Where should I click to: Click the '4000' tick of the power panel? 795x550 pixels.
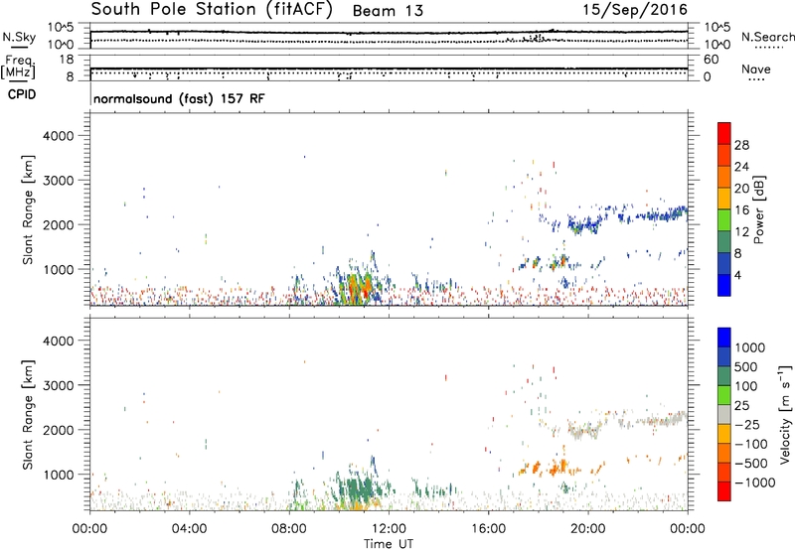click(x=59, y=136)
